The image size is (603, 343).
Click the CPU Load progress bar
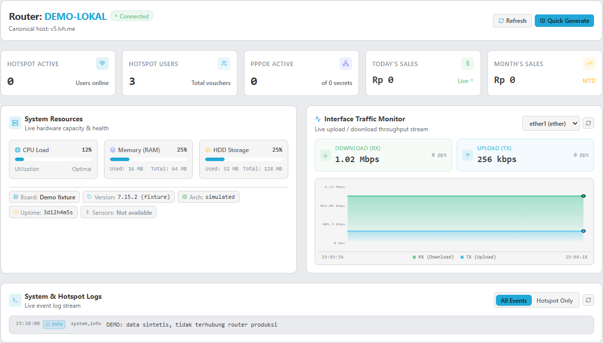[53, 160]
